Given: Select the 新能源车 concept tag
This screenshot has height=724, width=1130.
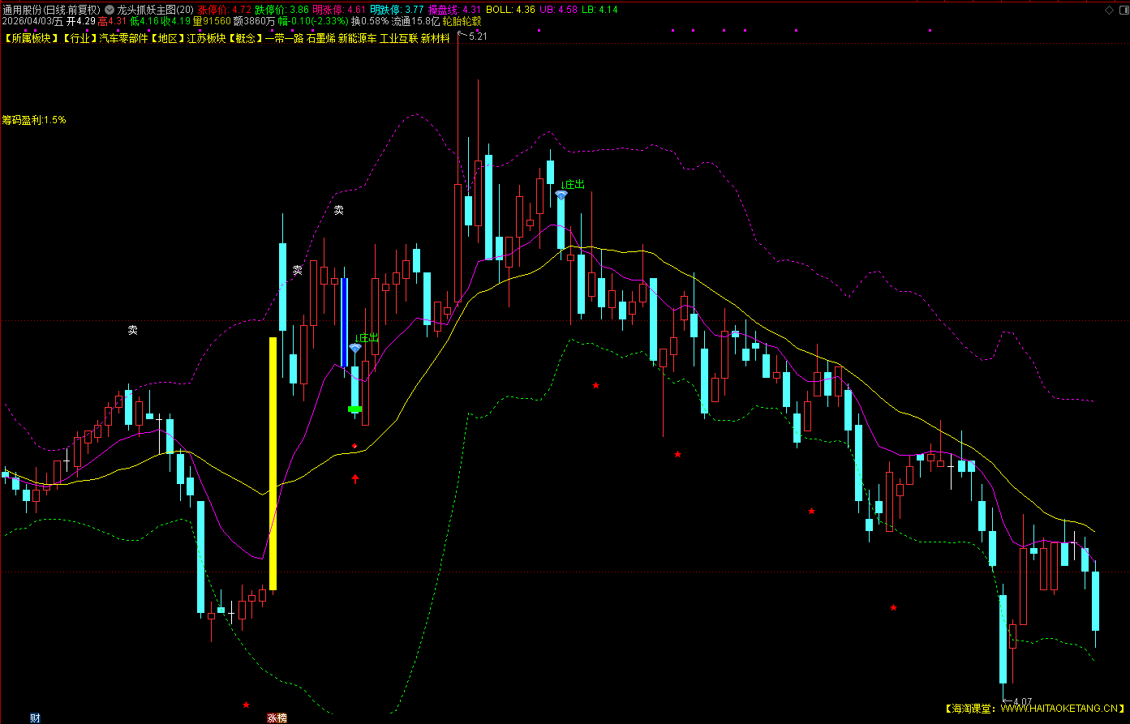Looking at the screenshot, I should 357,39.
